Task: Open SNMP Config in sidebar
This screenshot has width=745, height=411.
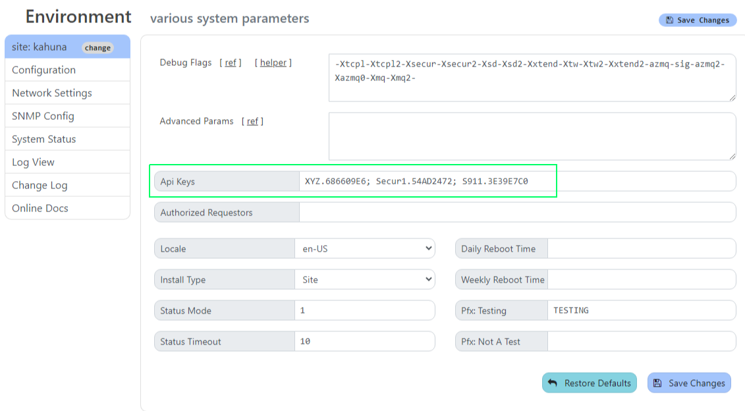Action: tap(43, 116)
